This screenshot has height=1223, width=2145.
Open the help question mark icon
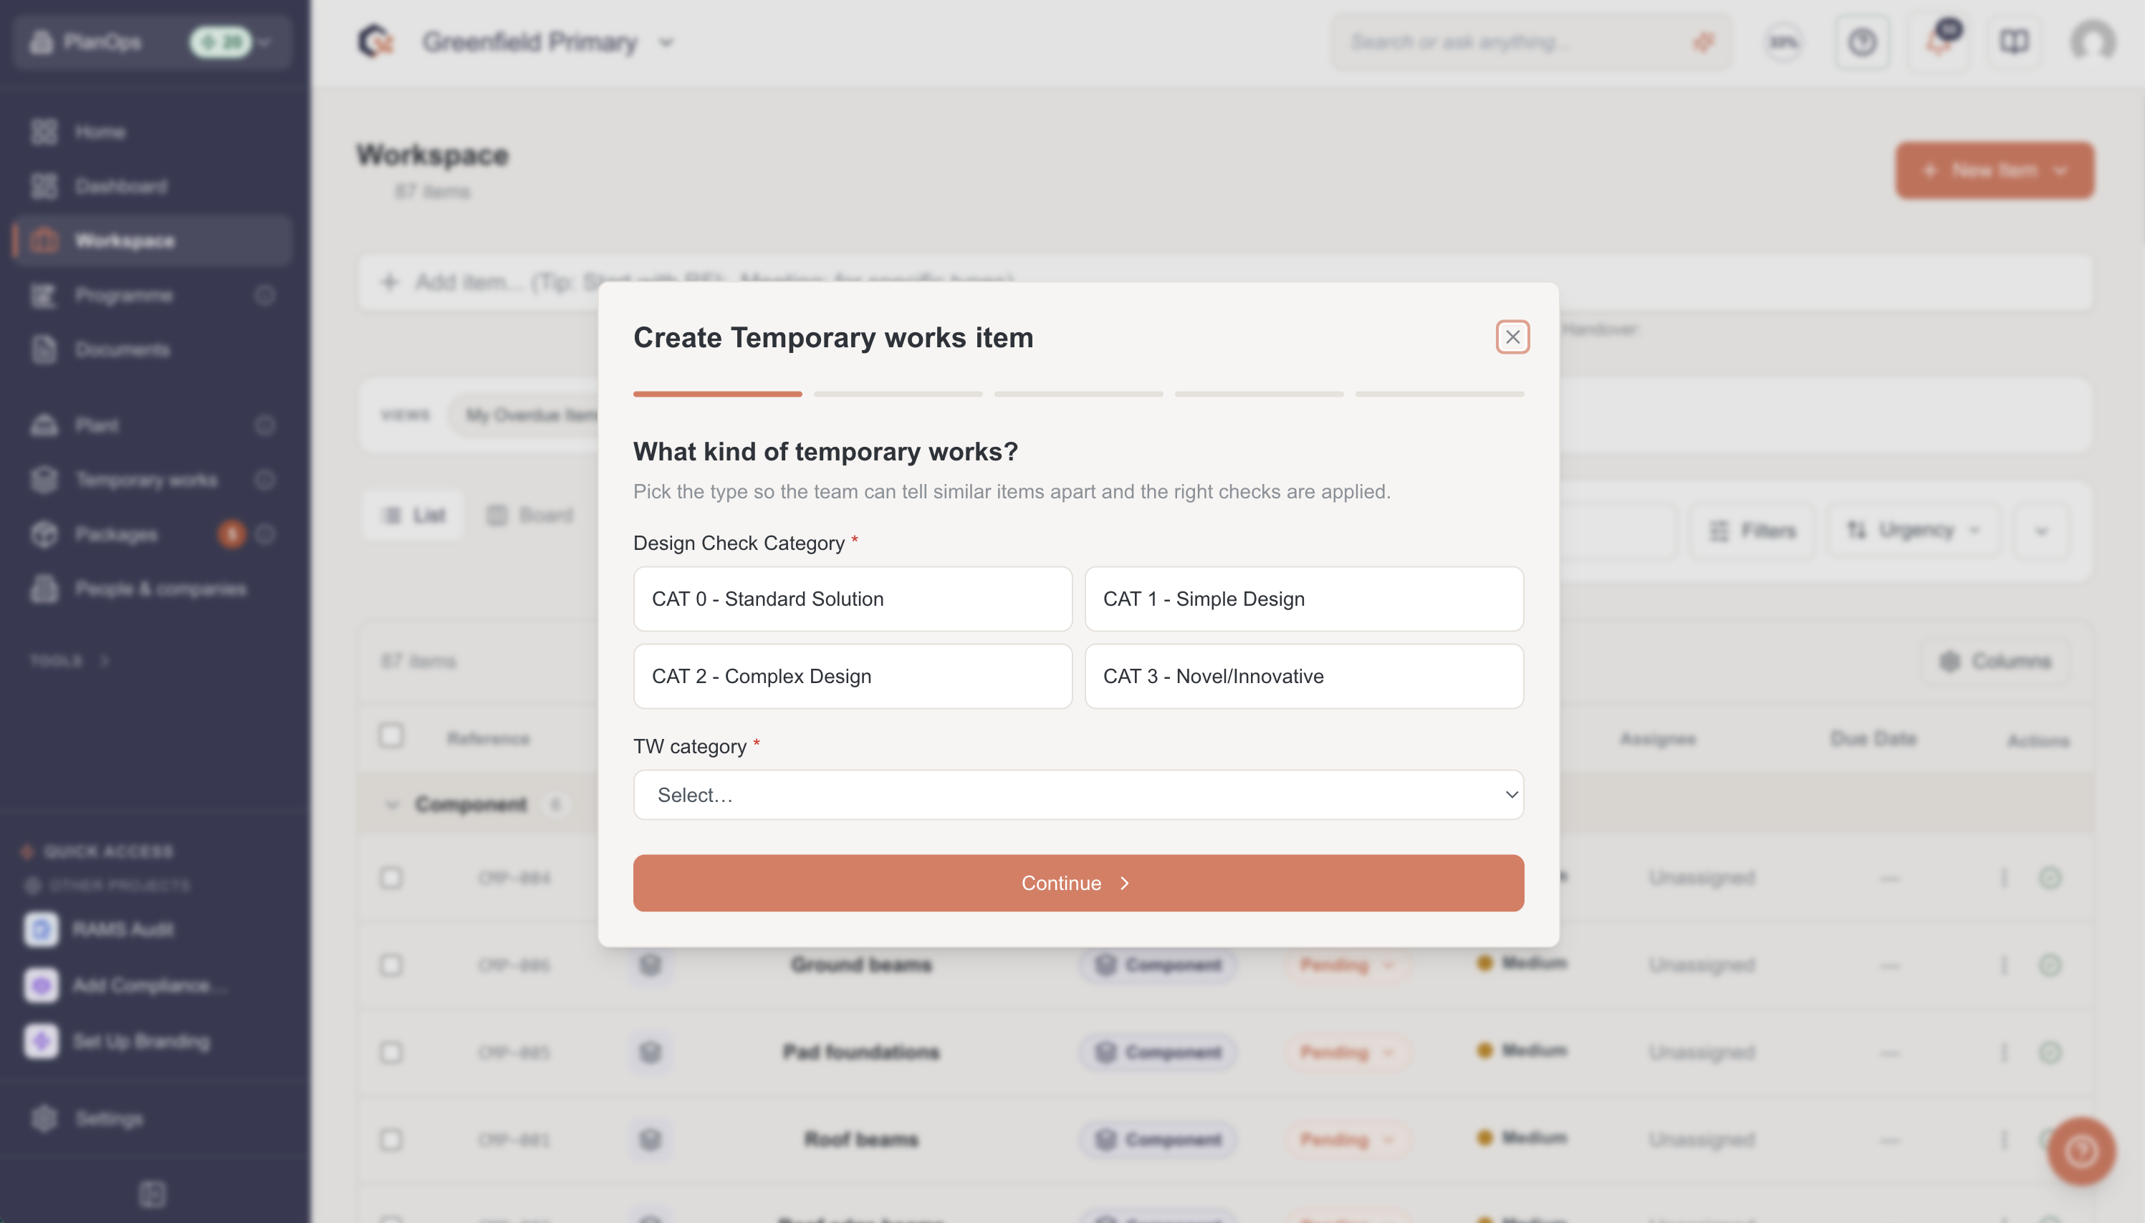1862,42
